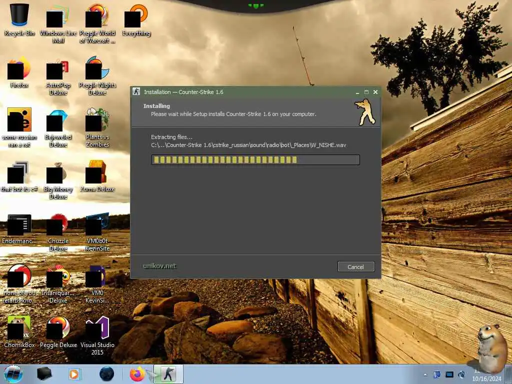Select the VM0b0t KevinSite desktop icon

(x=97, y=232)
